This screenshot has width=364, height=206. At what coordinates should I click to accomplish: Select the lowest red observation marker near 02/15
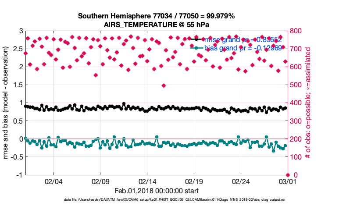point(164,85)
